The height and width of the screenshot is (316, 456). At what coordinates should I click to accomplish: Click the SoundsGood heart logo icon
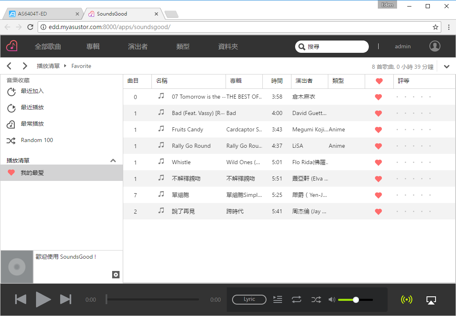[x=12, y=46]
